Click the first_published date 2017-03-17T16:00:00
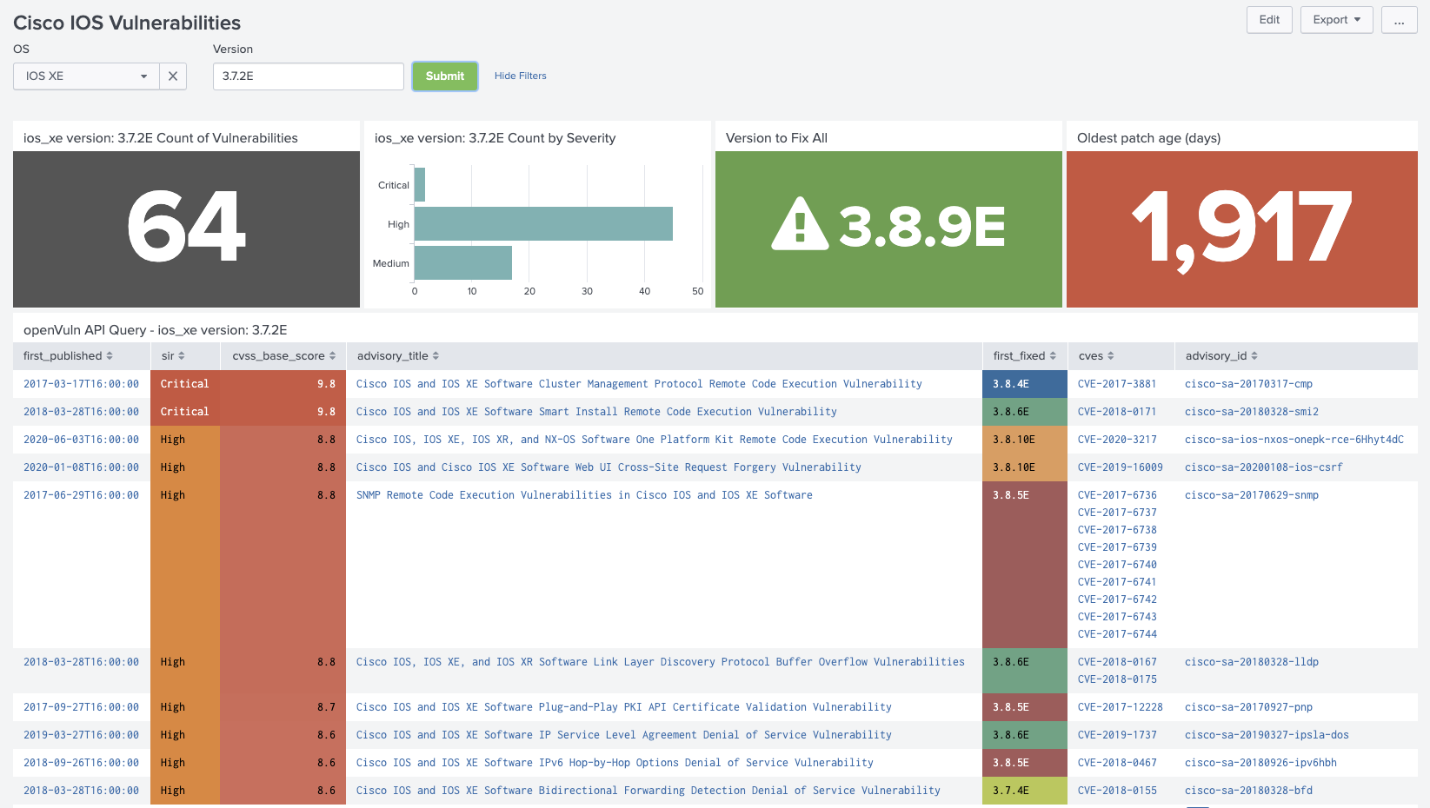The image size is (1430, 808). (81, 384)
